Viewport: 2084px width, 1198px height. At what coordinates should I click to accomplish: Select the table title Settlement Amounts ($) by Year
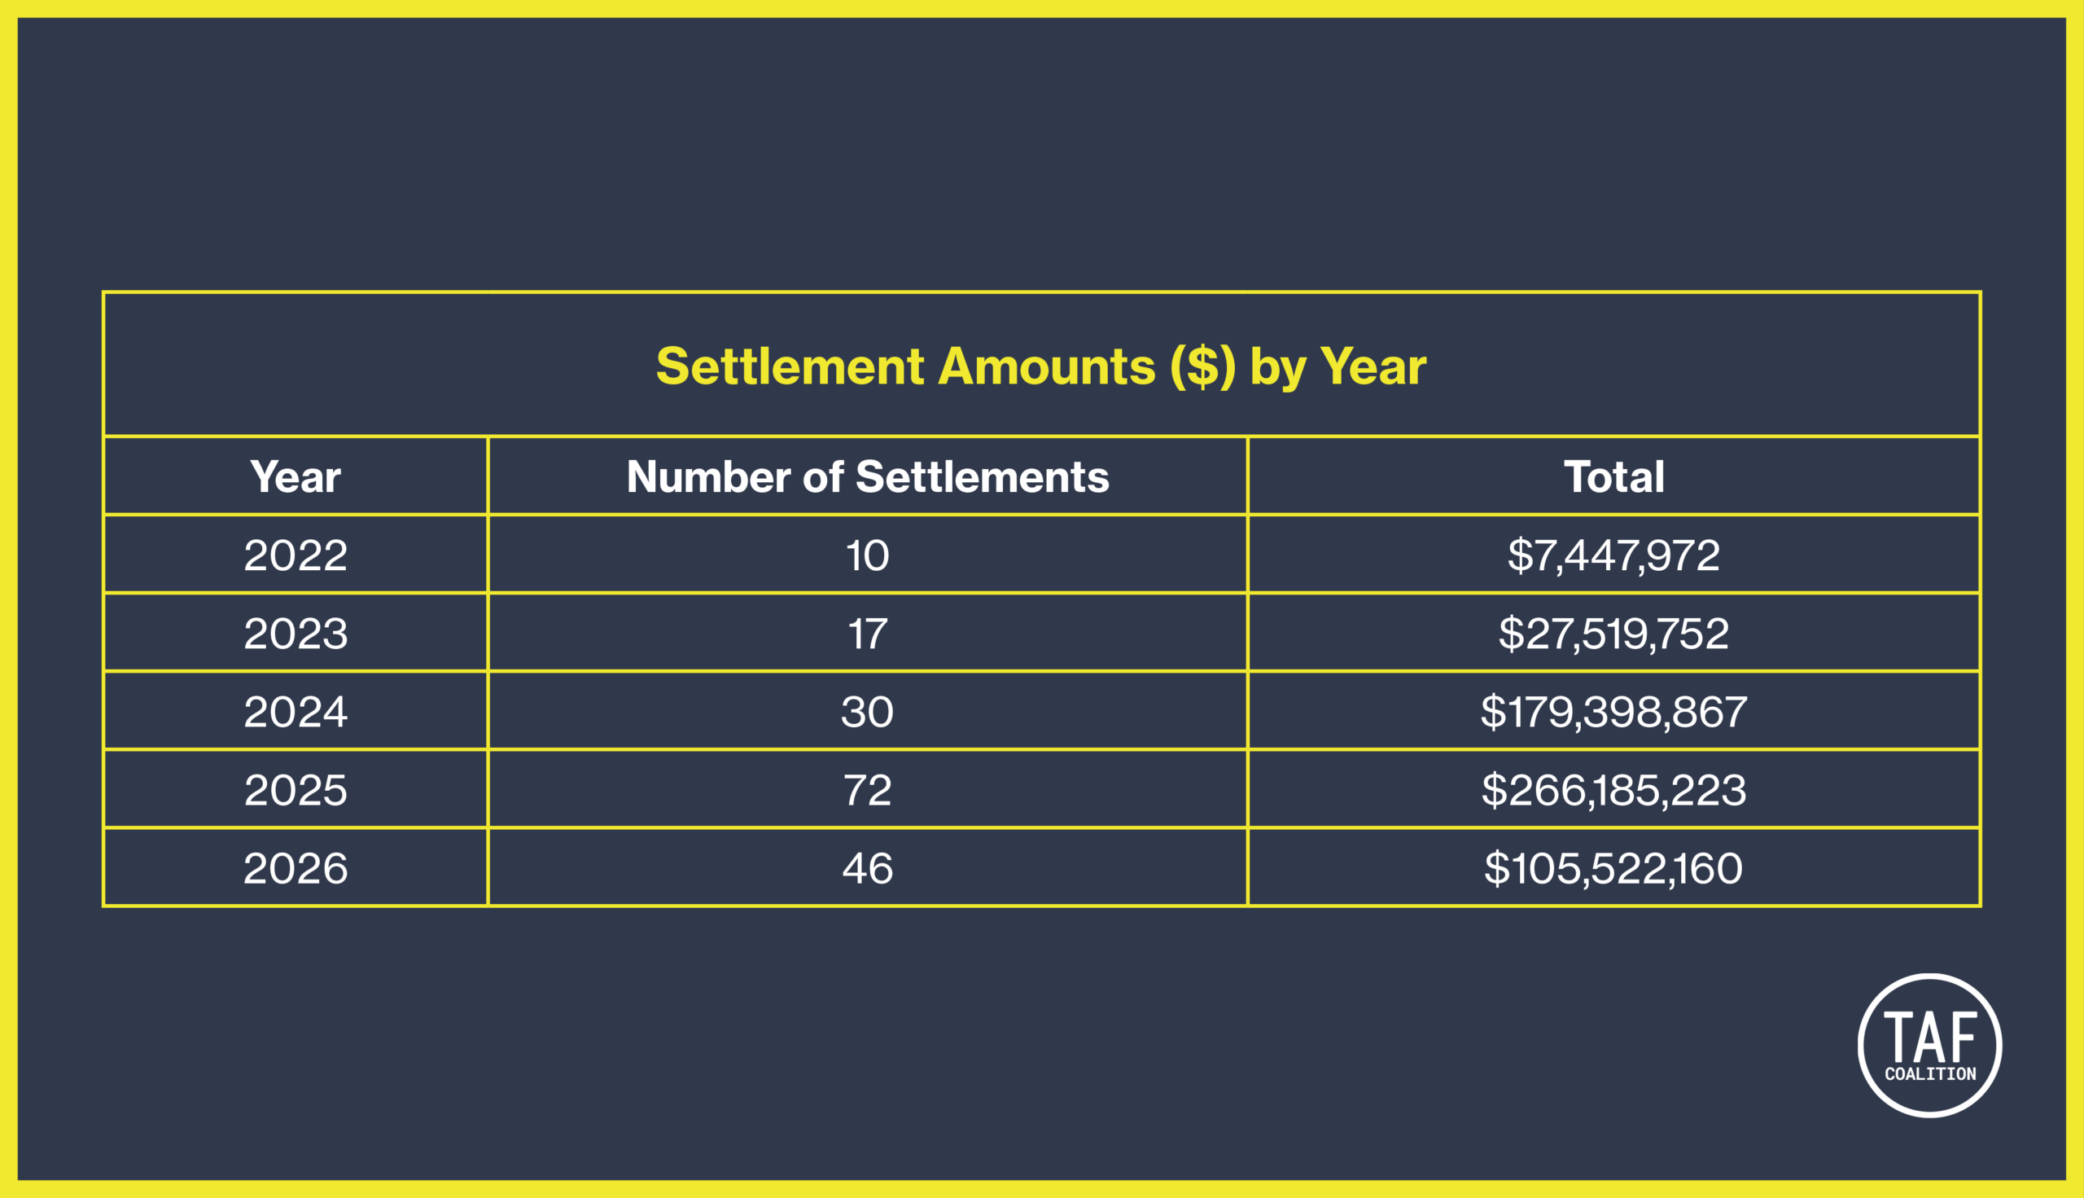1041,366
